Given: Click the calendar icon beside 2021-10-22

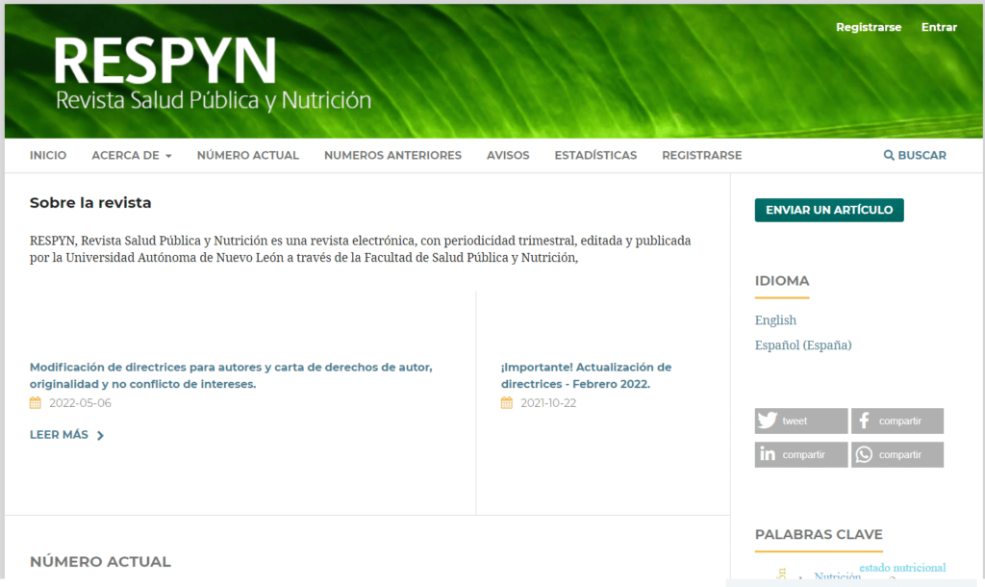Looking at the screenshot, I should pyautogui.click(x=507, y=402).
